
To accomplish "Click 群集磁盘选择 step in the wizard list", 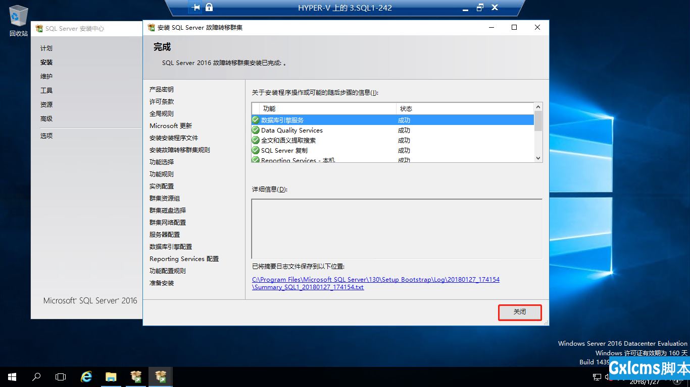I will click(168, 211).
